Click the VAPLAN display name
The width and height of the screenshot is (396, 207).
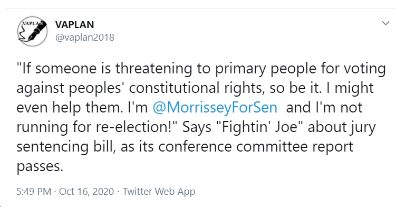tap(74, 24)
